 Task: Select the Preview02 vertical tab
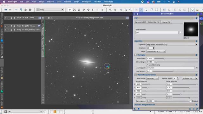[43, 42]
